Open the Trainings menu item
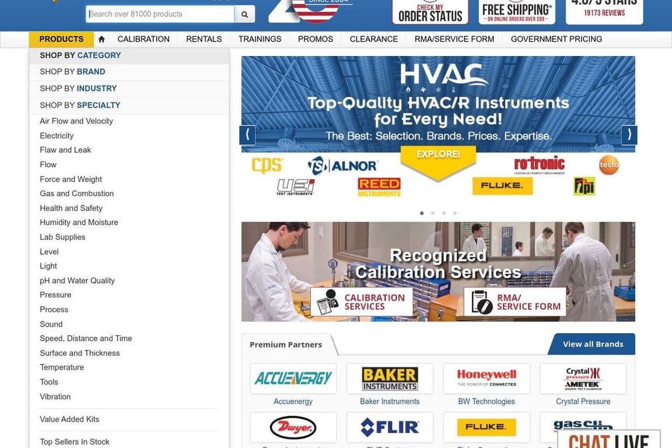 [x=260, y=39]
